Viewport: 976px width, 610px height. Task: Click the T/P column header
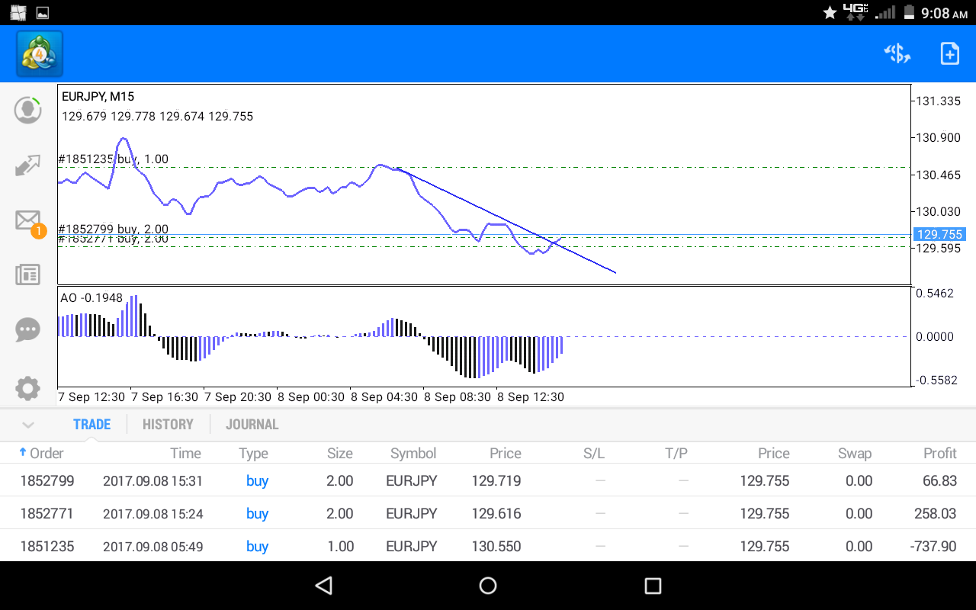tap(676, 453)
